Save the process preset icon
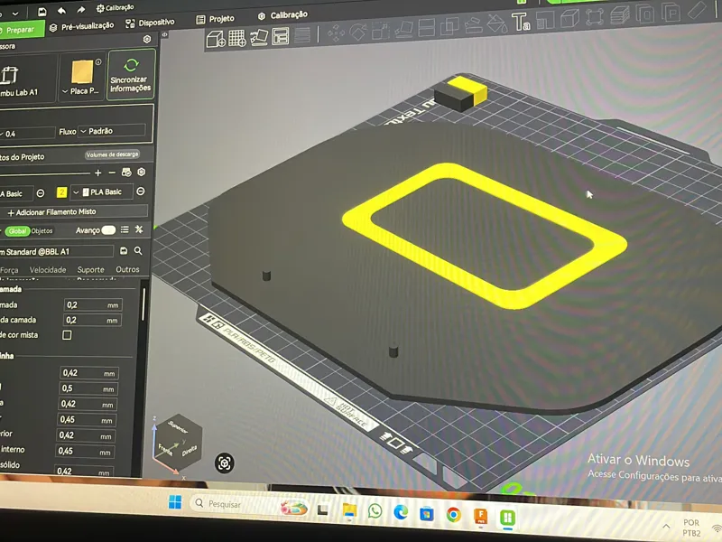This screenshot has width=722, height=542. pyautogui.click(x=124, y=251)
